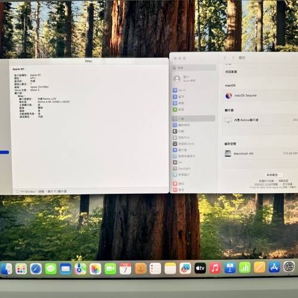
Task: Launch the Music app in Dock
Action: 215,268
